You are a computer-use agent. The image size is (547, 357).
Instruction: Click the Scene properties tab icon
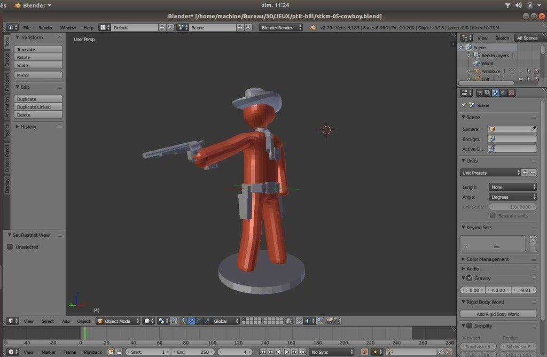tap(495, 93)
